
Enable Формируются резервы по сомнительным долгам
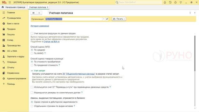click(x=32, y=93)
